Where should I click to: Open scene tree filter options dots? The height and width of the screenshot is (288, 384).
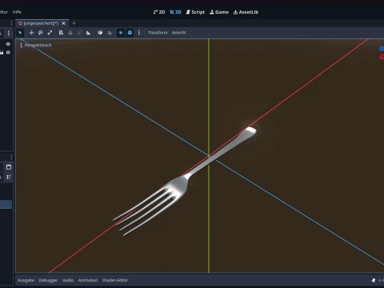coord(9,33)
